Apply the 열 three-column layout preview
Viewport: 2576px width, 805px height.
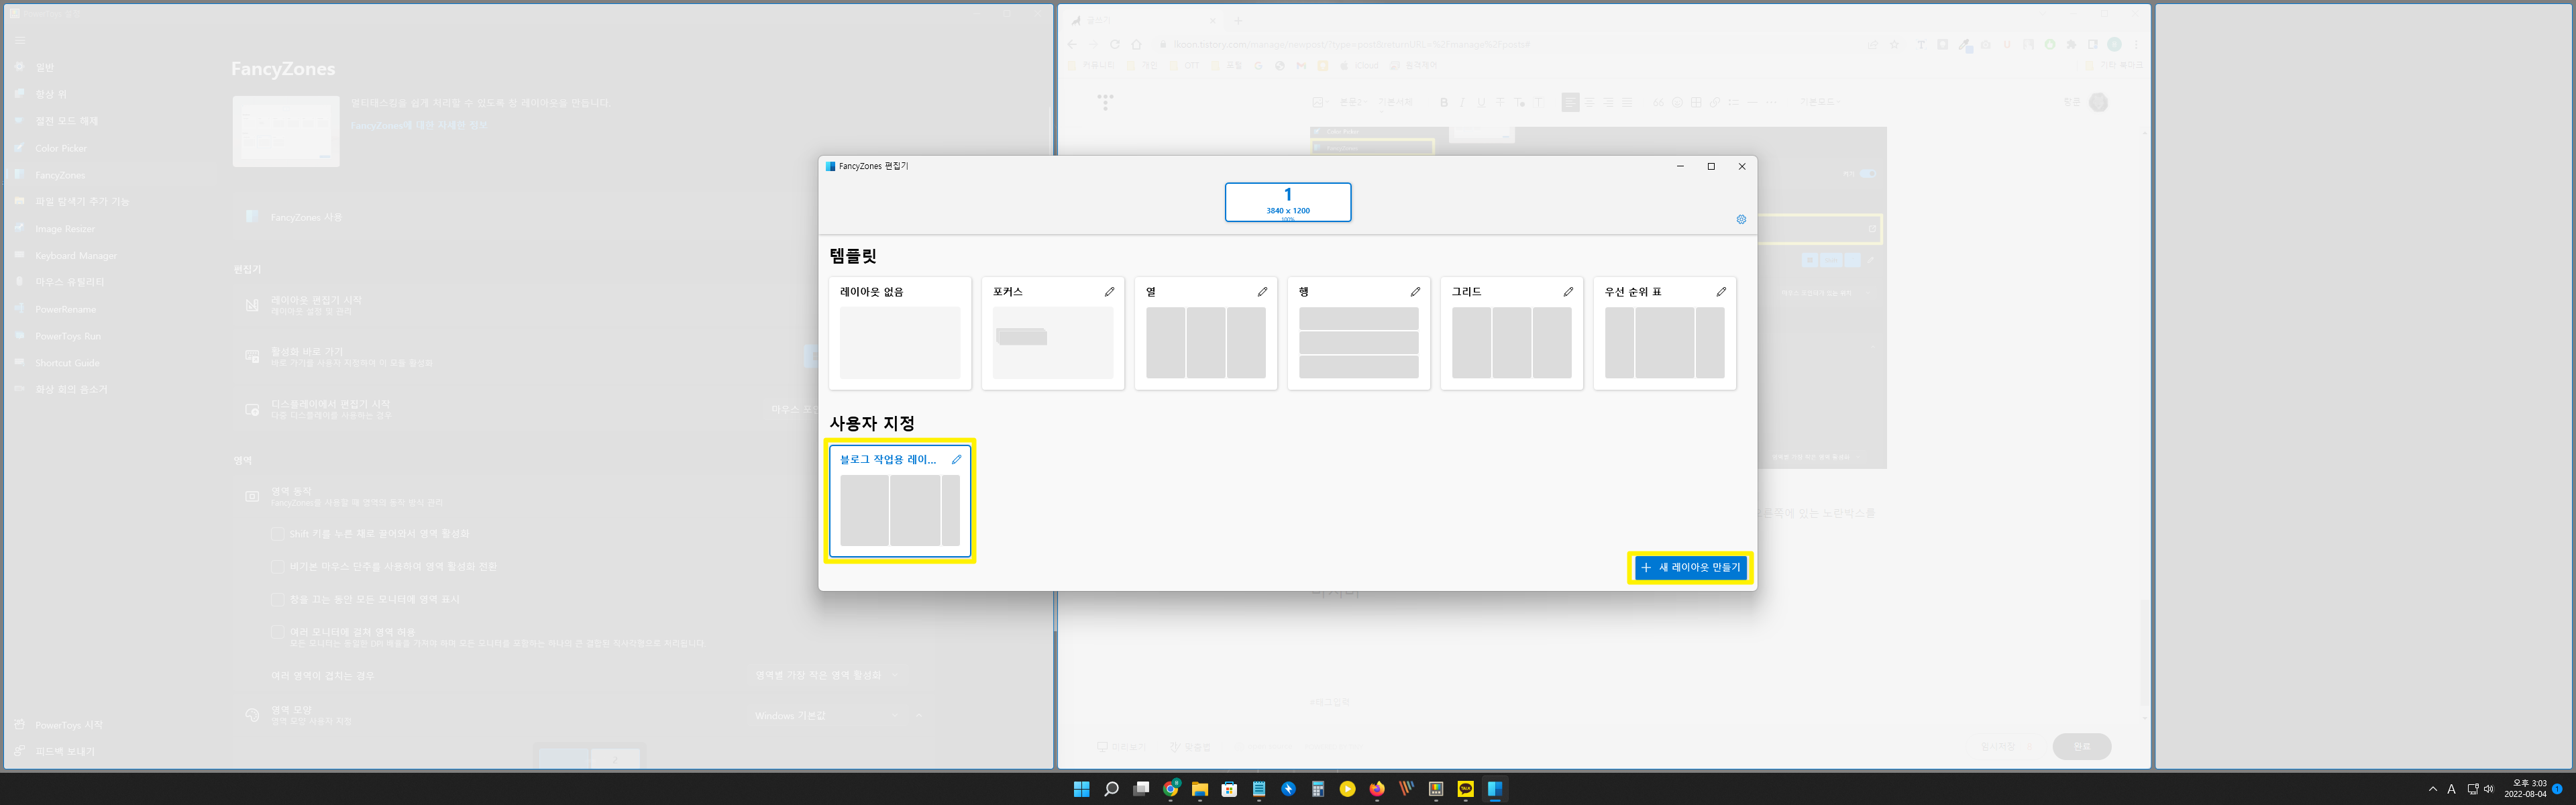[x=1205, y=343]
